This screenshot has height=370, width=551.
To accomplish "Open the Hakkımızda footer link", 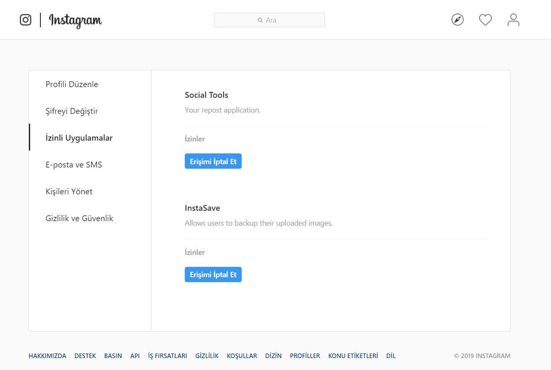I will (x=47, y=356).
